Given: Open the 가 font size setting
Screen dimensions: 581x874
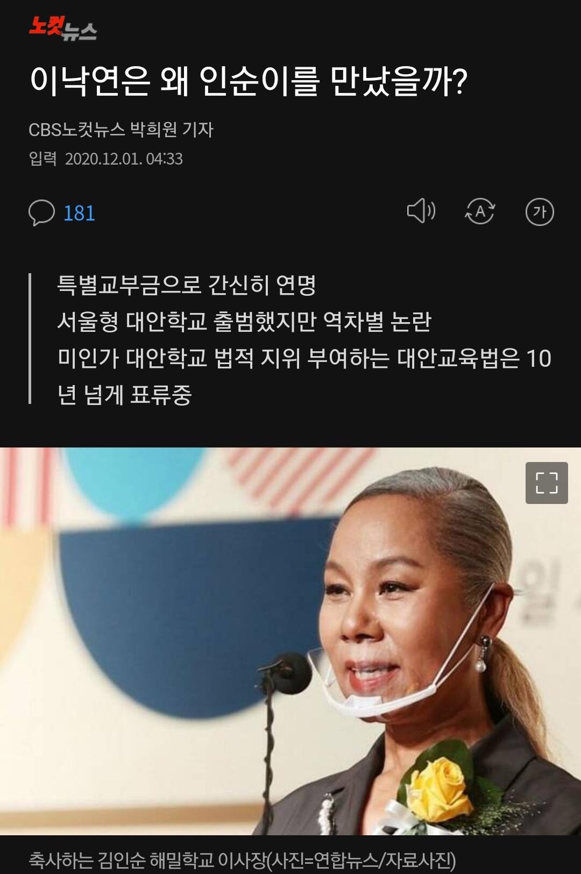Looking at the screenshot, I should (540, 211).
